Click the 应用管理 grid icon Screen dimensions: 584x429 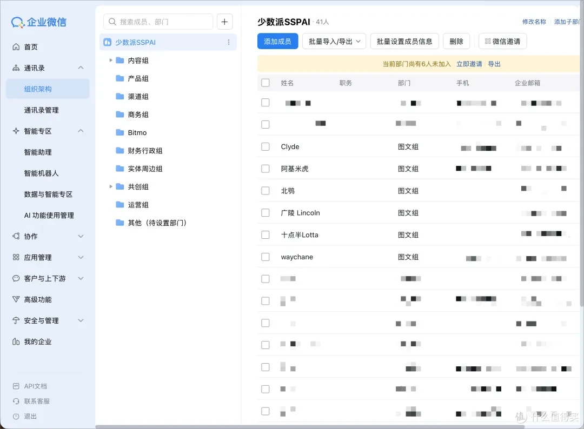tap(16, 258)
